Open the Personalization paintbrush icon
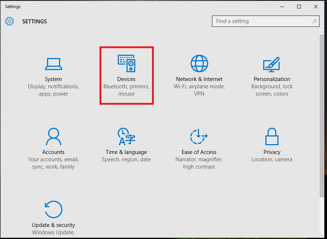 (x=271, y=65)
